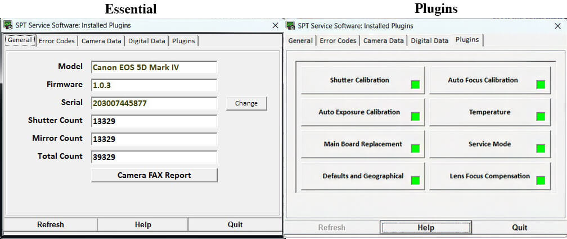The width and height of the screenshot is (567, 239).
Task: Switch to Plugins tab in Essential window
Action: tap(183, 41)
